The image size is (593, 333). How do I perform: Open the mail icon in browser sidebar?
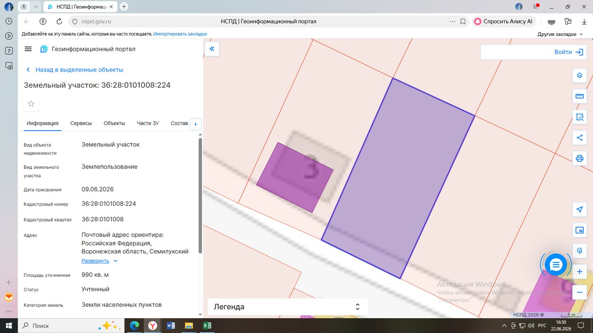point(9,297)
